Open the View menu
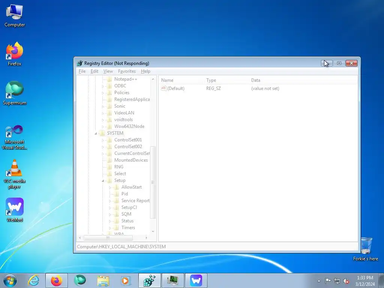Viewport: 384px width, 288px height. pyautogui.click(x=108, y=71)
